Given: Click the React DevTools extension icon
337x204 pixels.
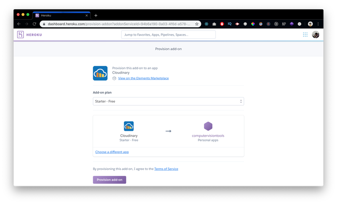Looking at the screenshot, I should [x=206, y=24].
